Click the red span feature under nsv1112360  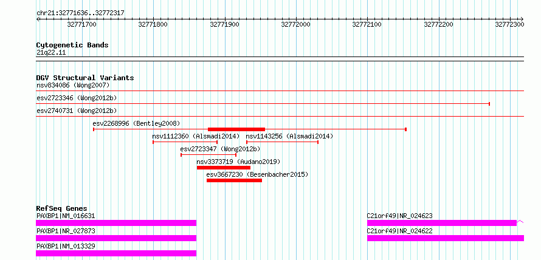185,142
